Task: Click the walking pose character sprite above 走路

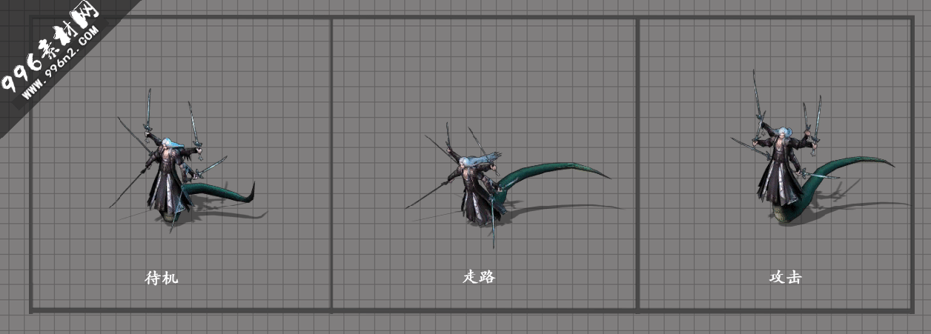Action: pos(507,185)
